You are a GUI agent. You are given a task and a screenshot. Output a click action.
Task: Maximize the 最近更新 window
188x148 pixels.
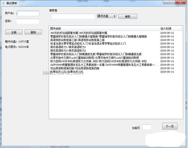[172, 2]
